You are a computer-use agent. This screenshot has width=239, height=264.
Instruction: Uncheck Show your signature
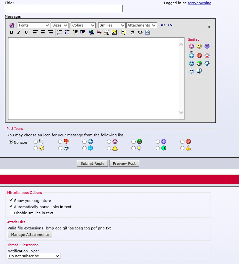[x=11, y=200]
